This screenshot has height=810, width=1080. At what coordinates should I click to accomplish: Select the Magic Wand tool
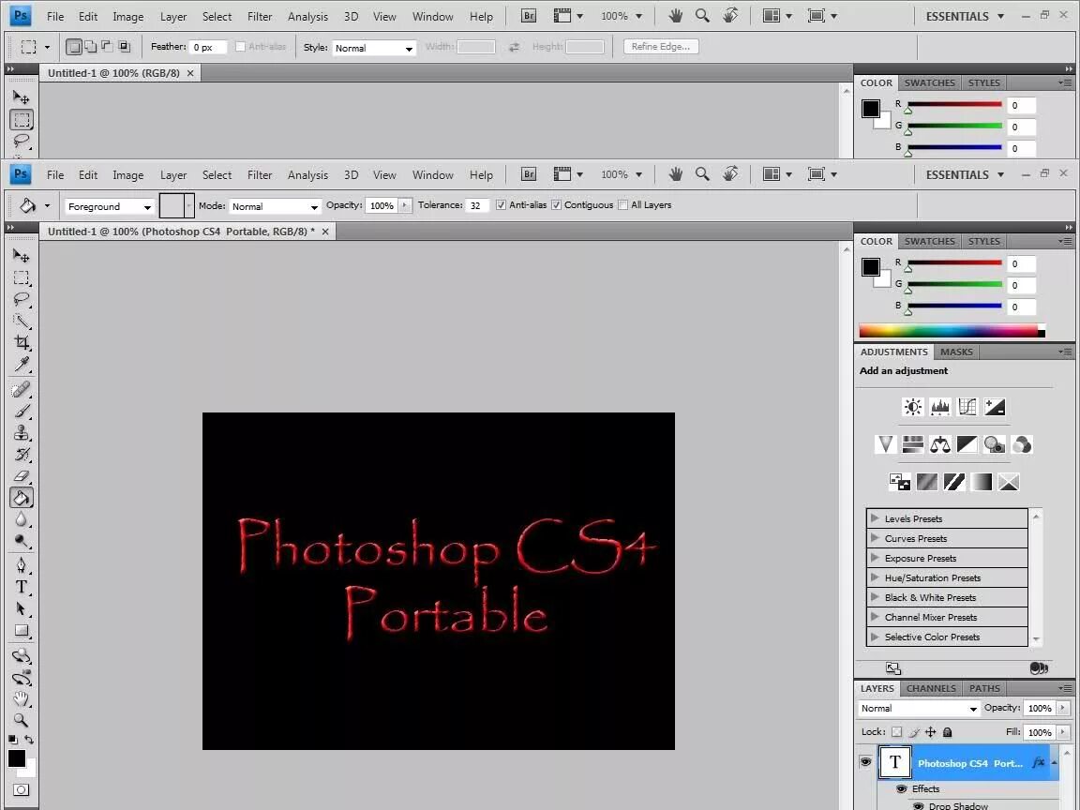(x=22, y=321)
